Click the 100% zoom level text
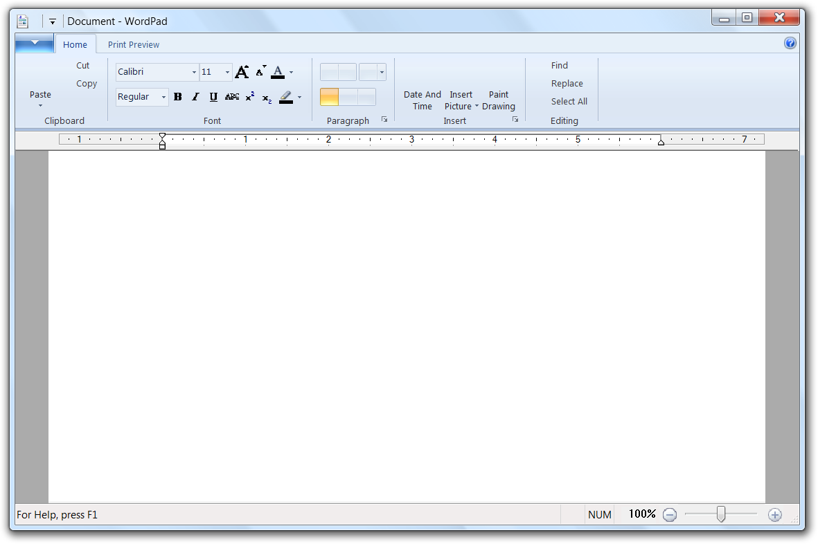Image resolution: width=818 pixels, height=544 pixels. click(641, 514)
